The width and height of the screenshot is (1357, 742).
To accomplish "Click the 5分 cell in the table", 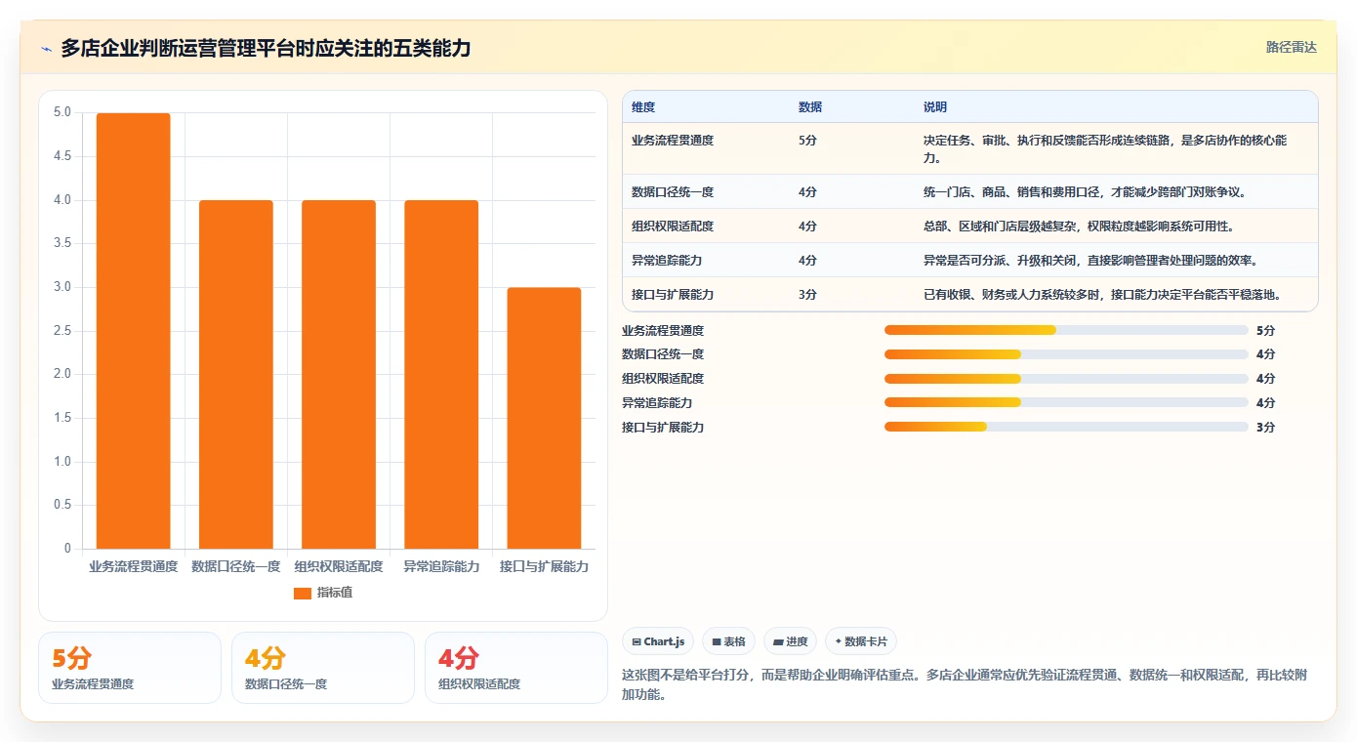I will 807,141.
